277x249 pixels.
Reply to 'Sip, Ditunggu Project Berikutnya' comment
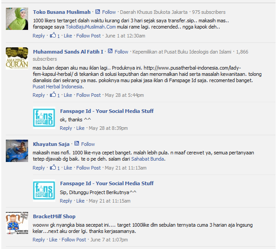point(66,201)
